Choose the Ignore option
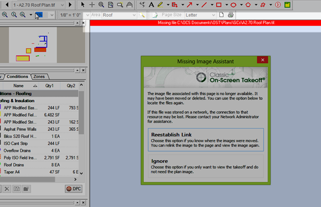Image resolution: width=321 pixels, height=207 pixels. click(206, 166)
